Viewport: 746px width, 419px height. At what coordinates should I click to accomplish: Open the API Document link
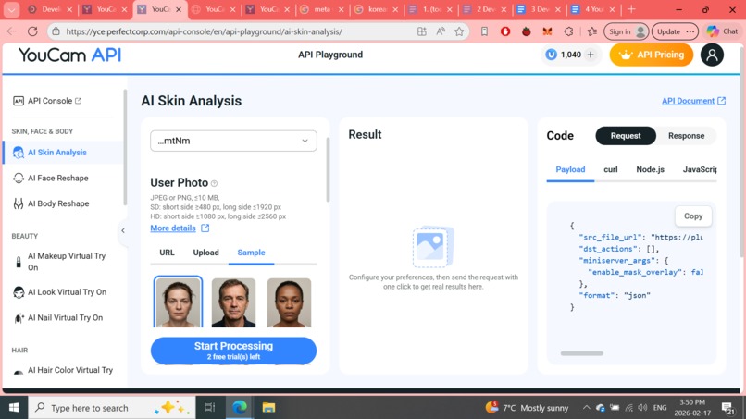pos(693,101)
